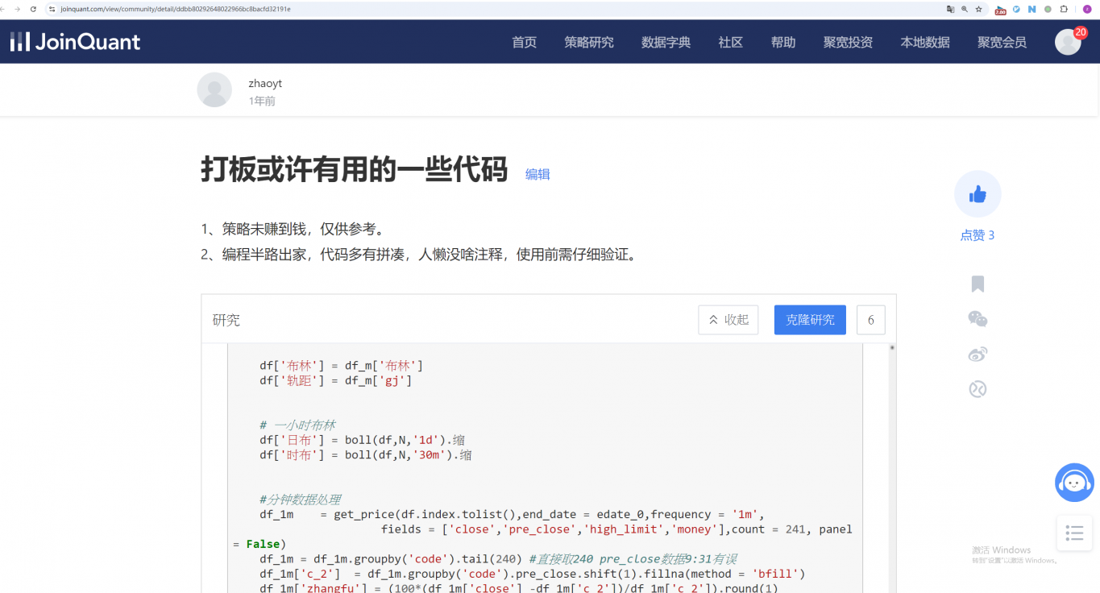Open the 聚宽会员 menu item
The image size is (1100, 593).
(x=1002, y=43)
